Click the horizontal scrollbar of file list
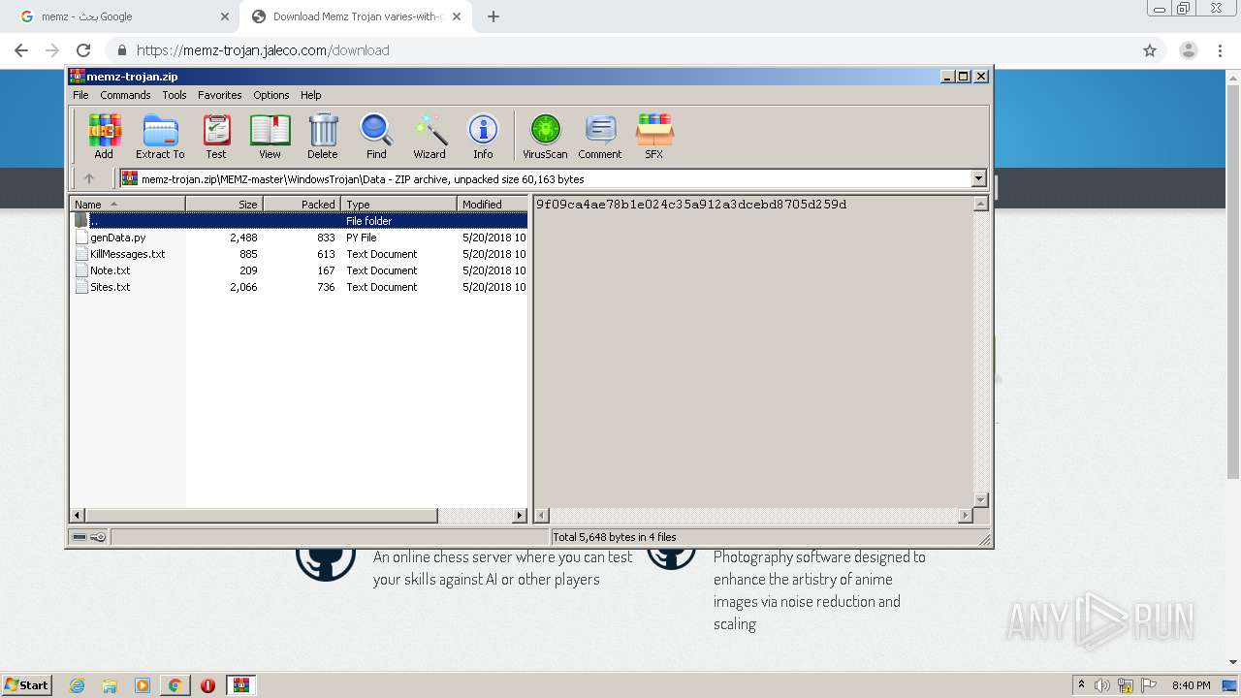Viewport: 1241px width, 698px height. [x=261, y=516]
